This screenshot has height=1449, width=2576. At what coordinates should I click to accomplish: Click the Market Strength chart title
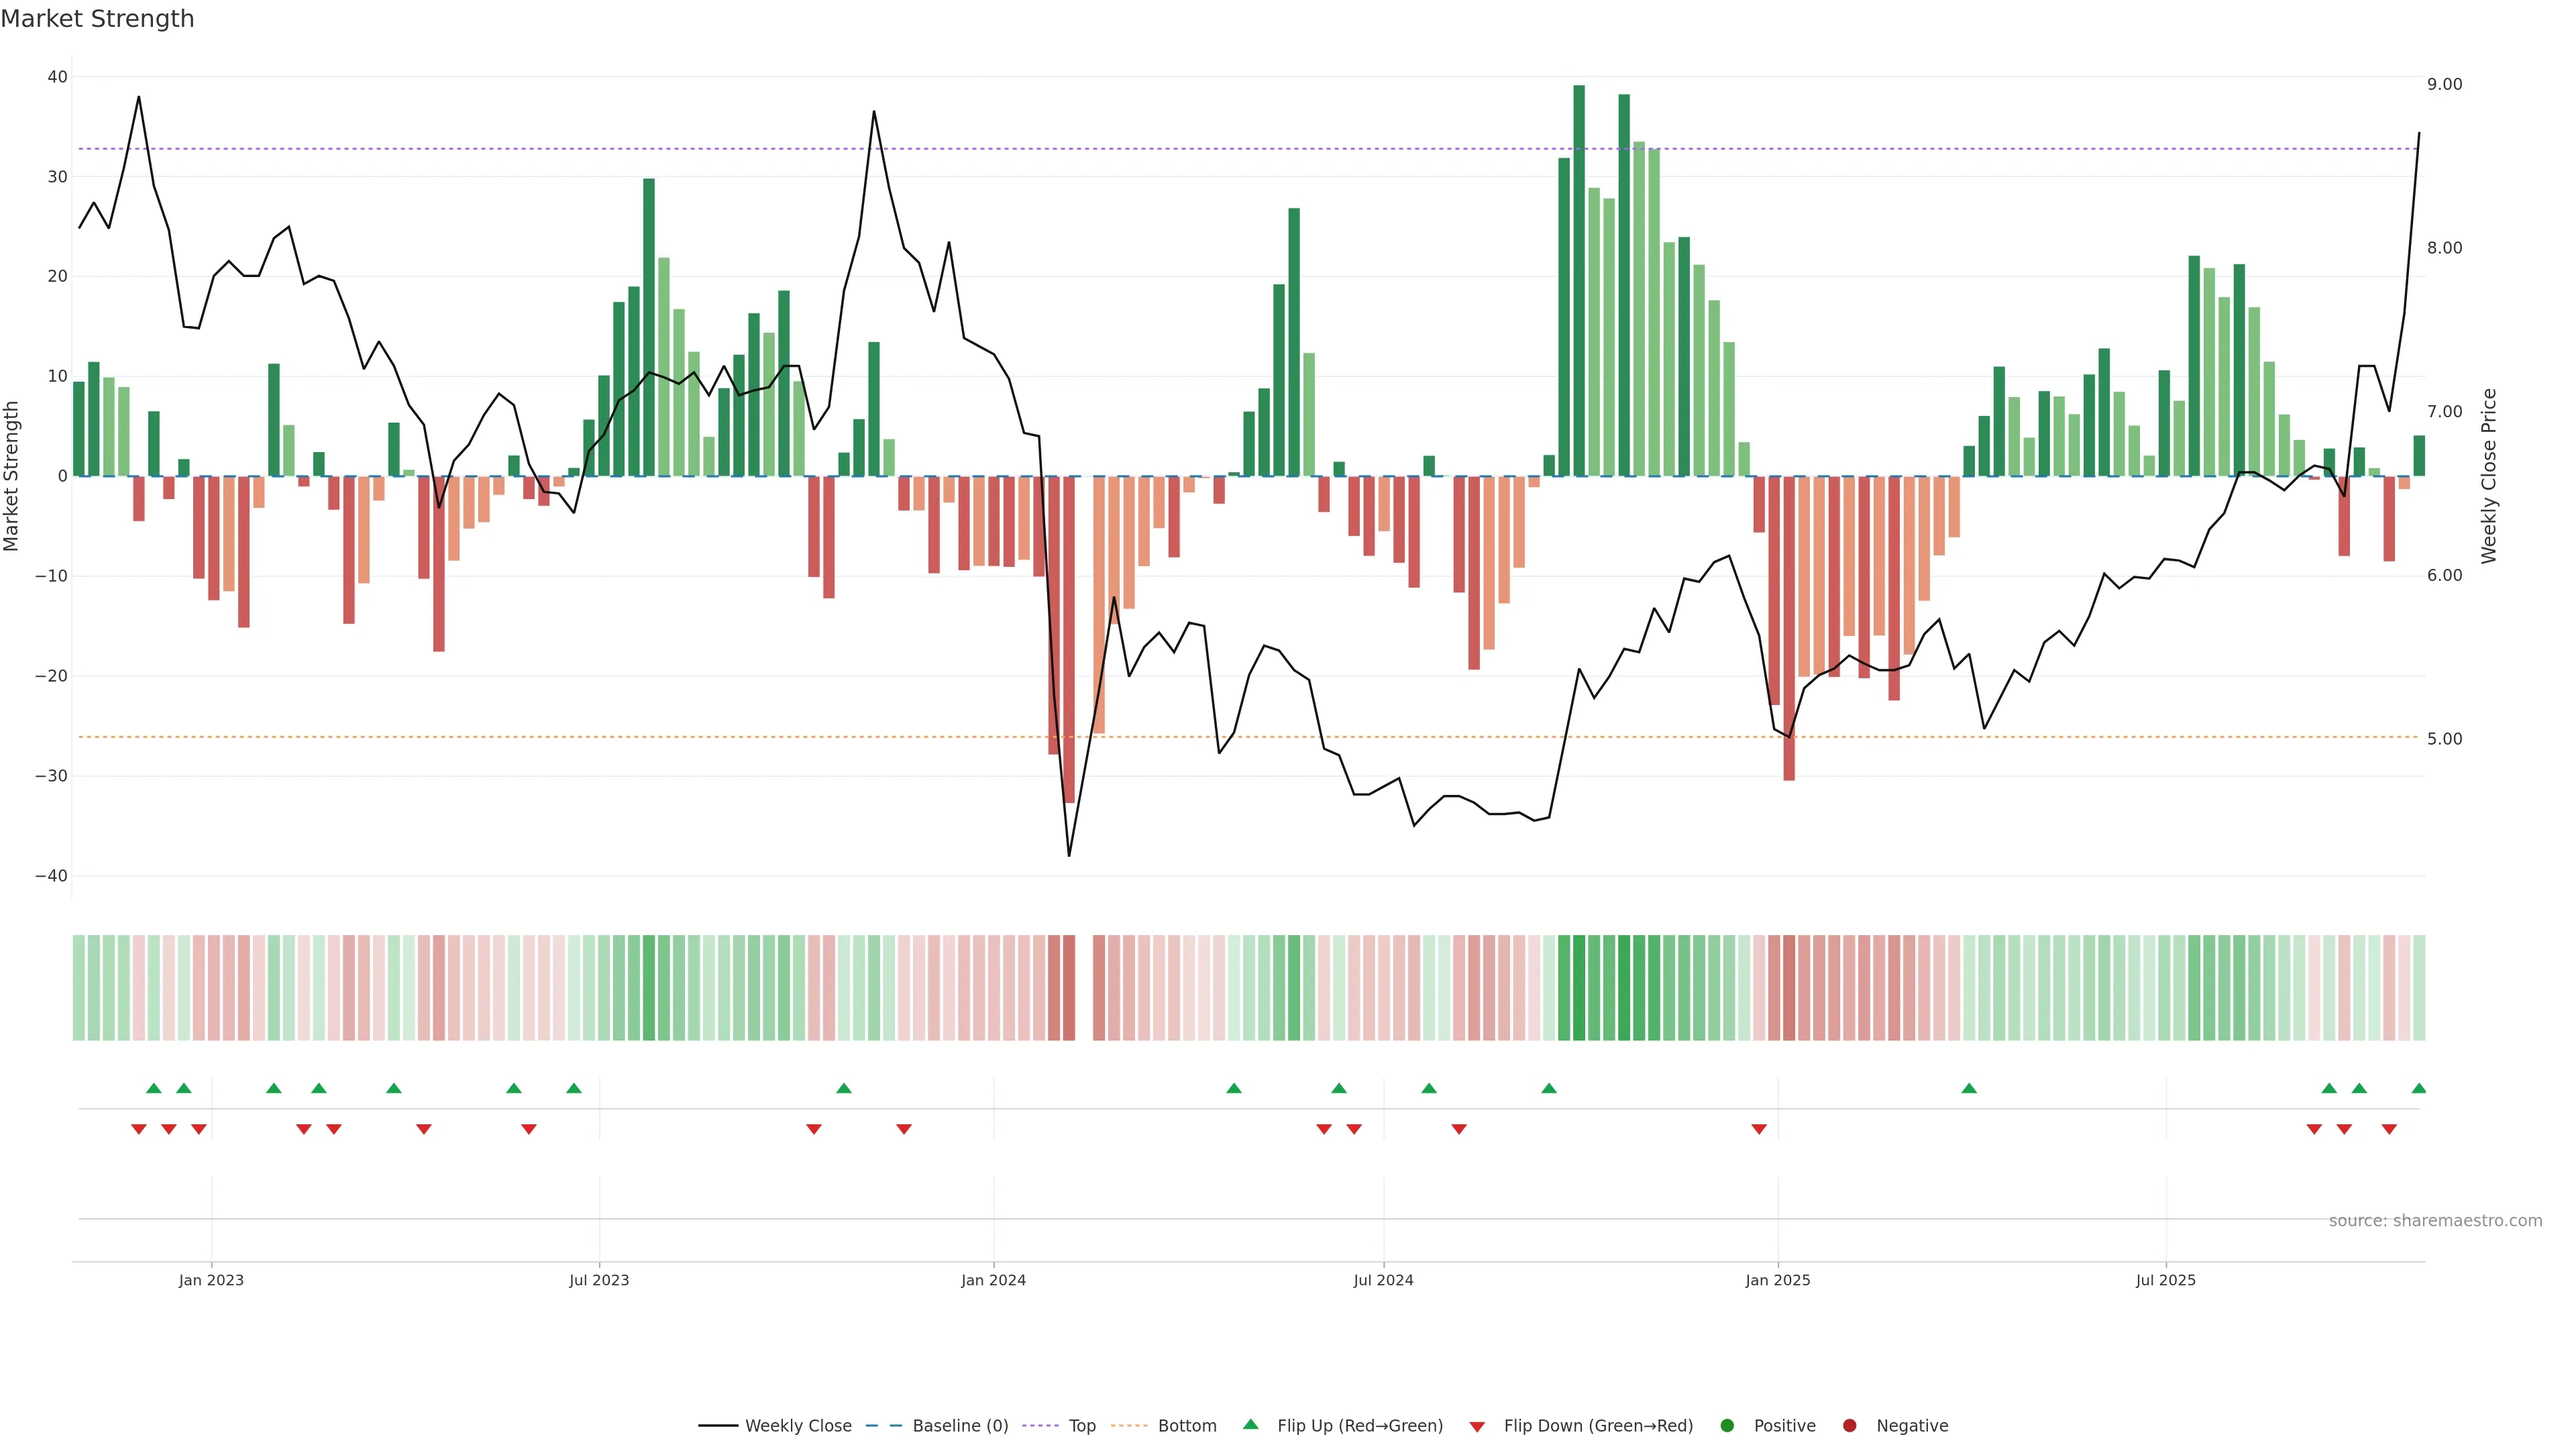click(97, 19)
